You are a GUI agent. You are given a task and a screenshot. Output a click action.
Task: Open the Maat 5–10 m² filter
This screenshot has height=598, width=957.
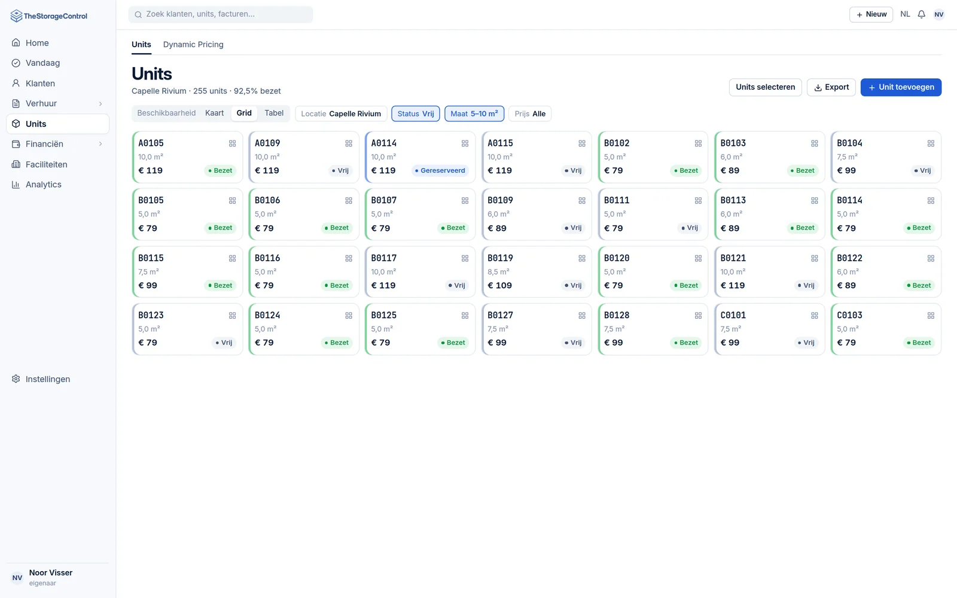pos(474,114)
